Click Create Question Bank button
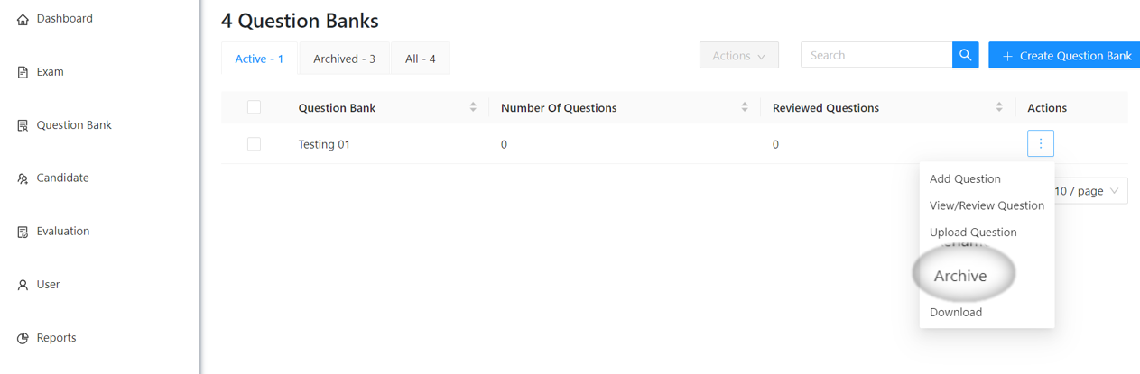 pos(1066,55)
